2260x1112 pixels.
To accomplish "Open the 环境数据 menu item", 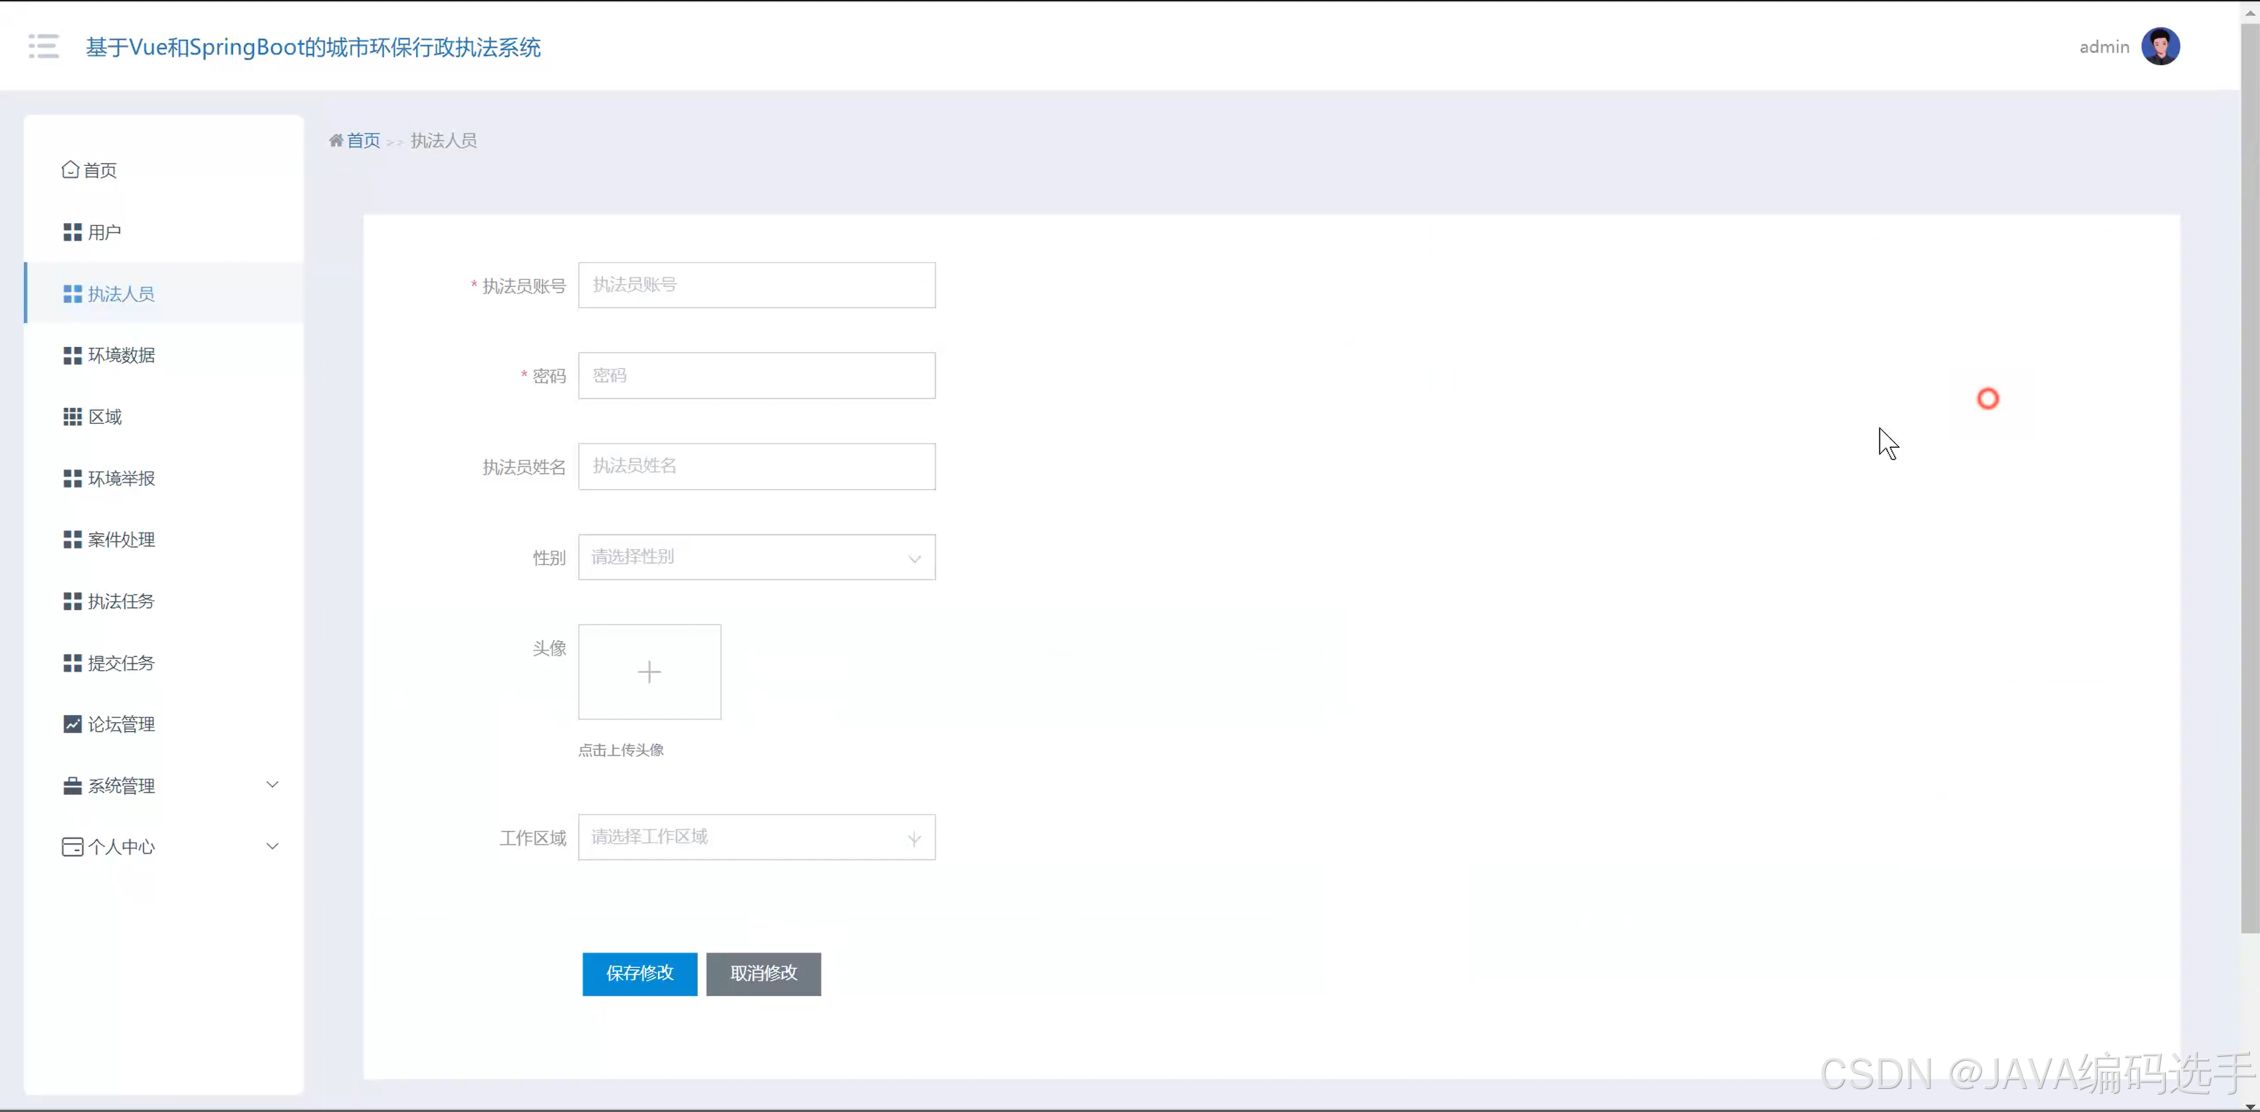I will (x=121, y=355).
